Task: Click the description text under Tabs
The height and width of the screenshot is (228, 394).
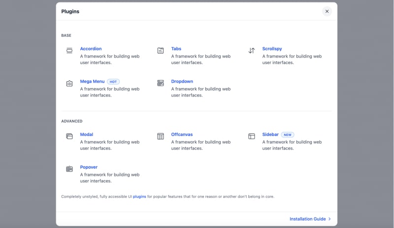Action: [201, 59]
